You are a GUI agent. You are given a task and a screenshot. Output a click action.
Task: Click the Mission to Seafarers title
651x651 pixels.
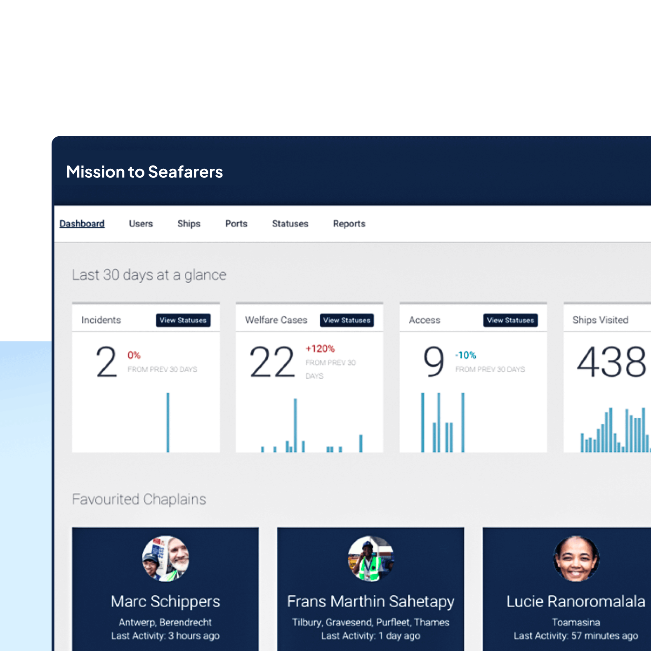coord(144,172)
